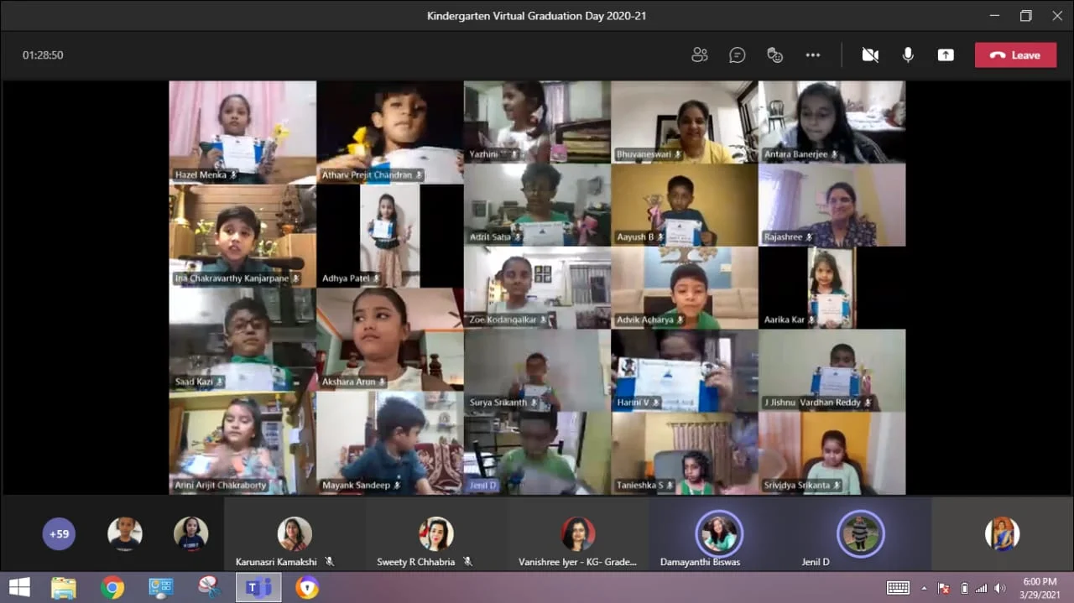Screen dimensions: 1074x603
Task: Open the participants list panel
Action: coord(699,55)
